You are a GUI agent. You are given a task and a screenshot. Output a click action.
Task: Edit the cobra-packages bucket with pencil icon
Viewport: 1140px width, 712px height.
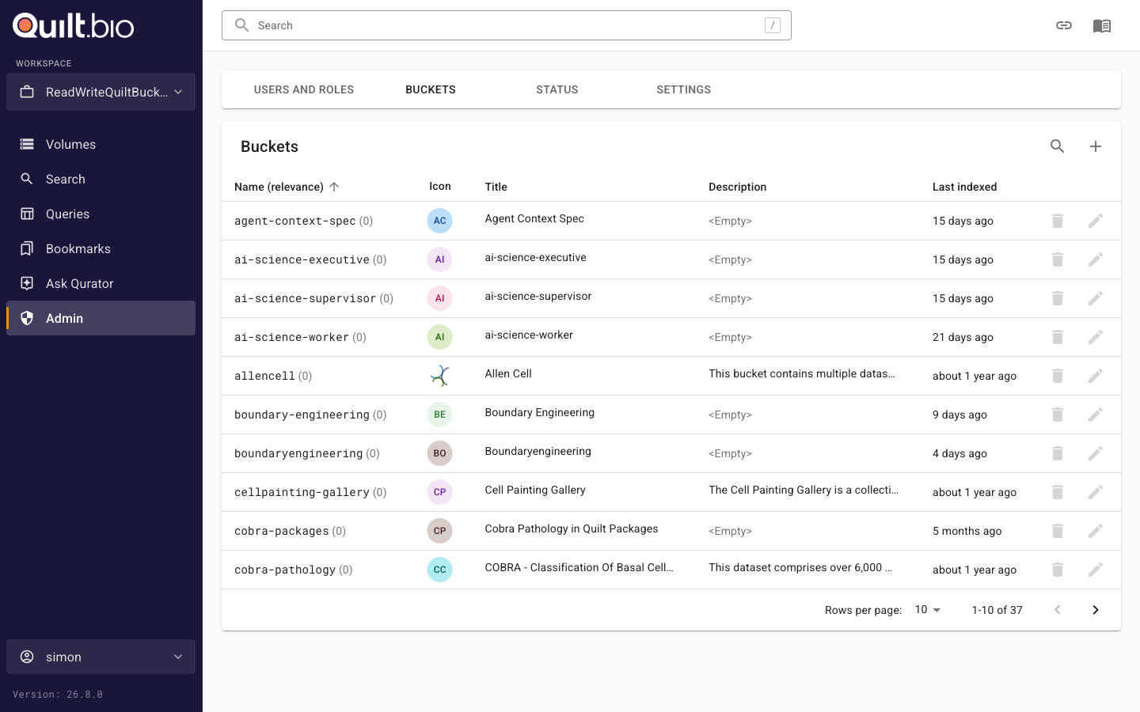pyautogui.click(x=1095, y=531)
